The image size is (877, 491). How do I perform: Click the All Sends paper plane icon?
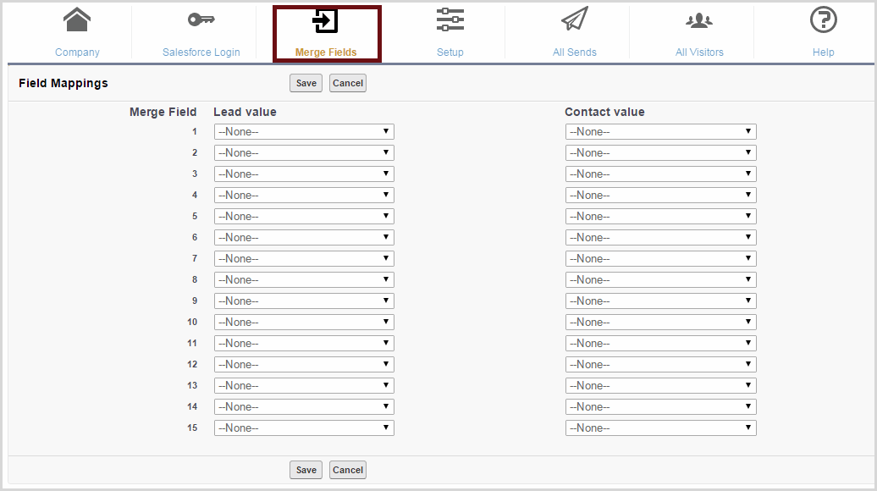tap(574, 19)
